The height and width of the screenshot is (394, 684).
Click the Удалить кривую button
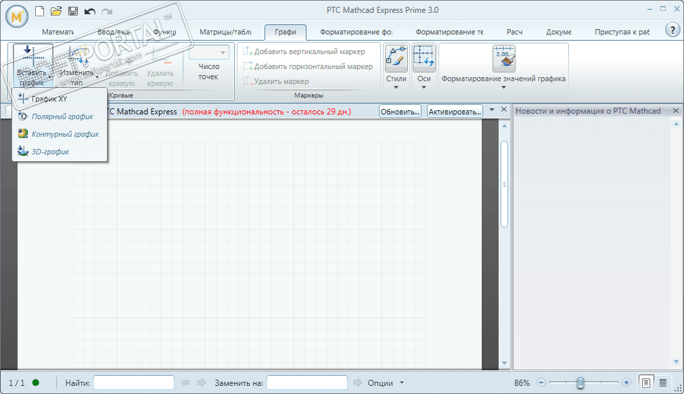(x=160, y=66)
